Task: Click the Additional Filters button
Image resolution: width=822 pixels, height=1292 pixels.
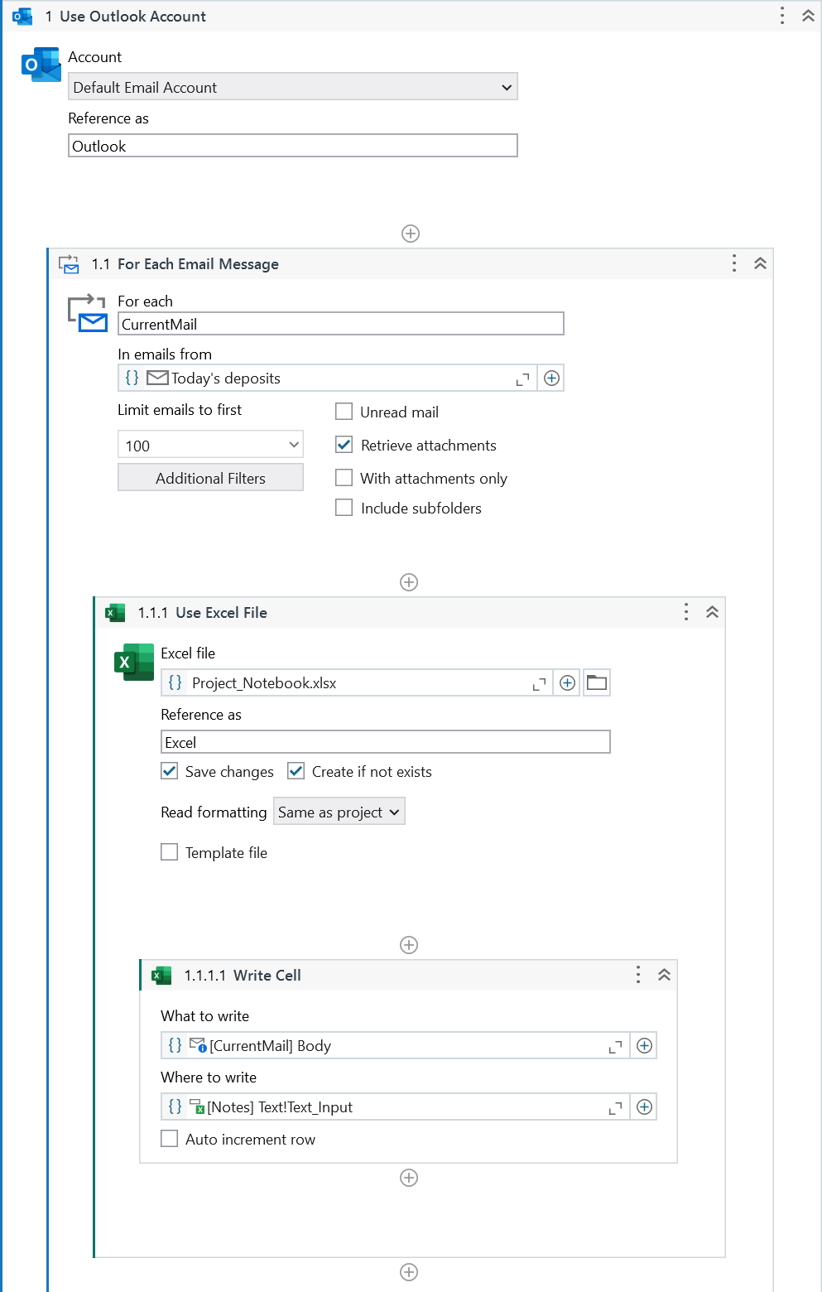Action: [x=210, y=477]
